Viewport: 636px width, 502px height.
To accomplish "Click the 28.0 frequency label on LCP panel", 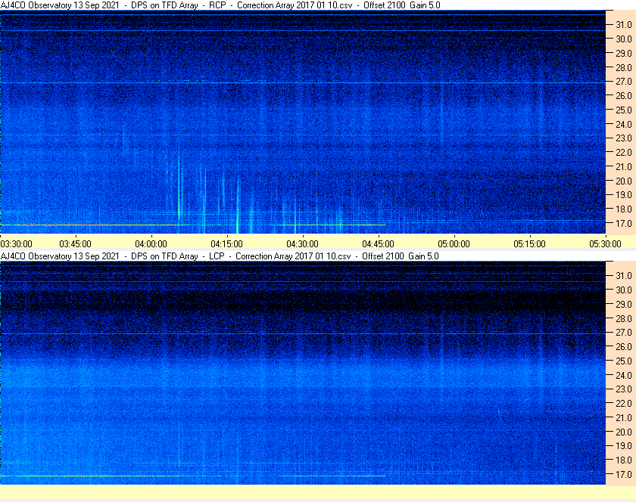I will click(624, 318).
